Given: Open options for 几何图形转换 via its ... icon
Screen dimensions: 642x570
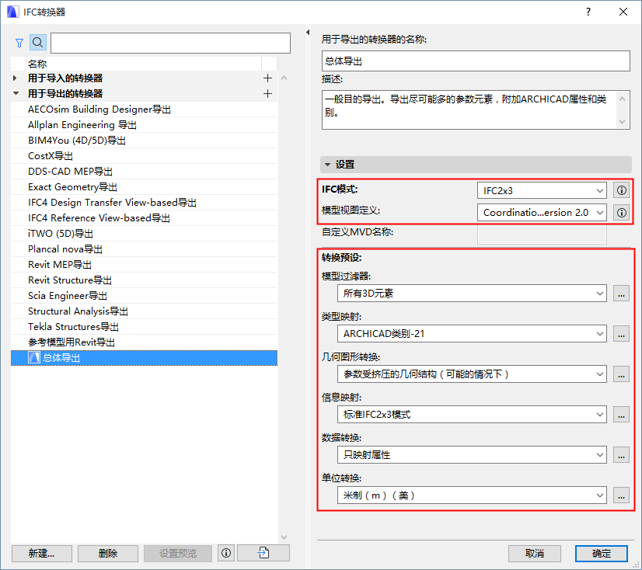Looking at the screenshot, I should click(x=621, y=374).
